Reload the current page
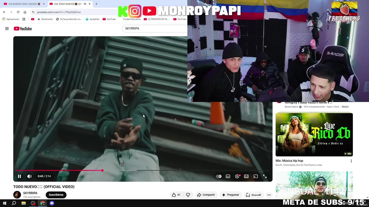Viewport: 369px width, 207px height. pyautogui.click(x=18, y=12)
